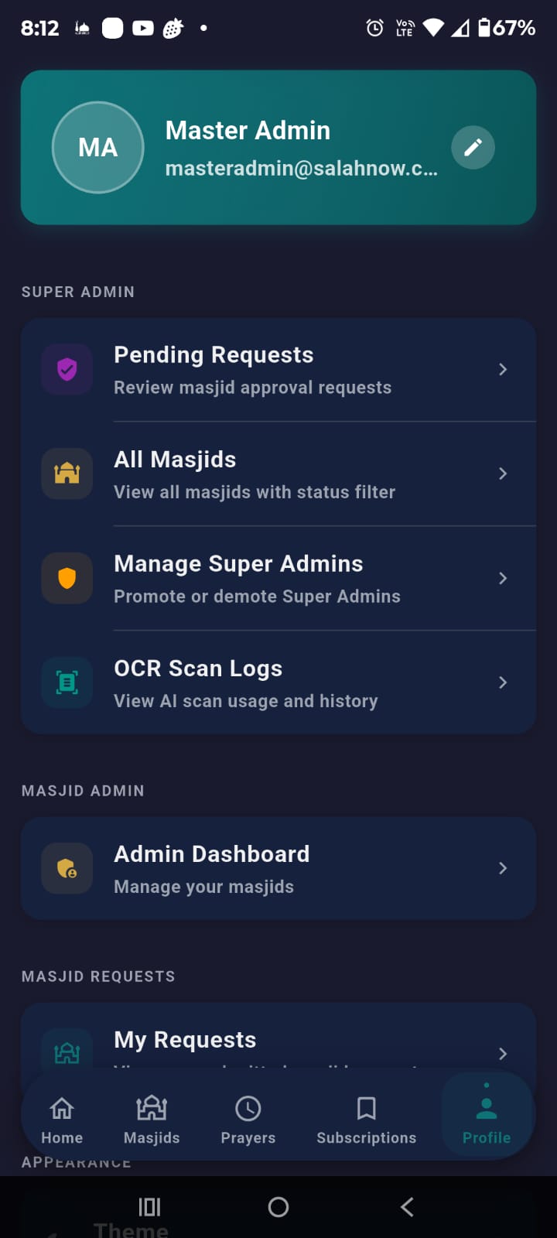Tap the purple Pending Requests shield icon
This screenshot has width=557, height=1238.
click(x=67, y=370)
